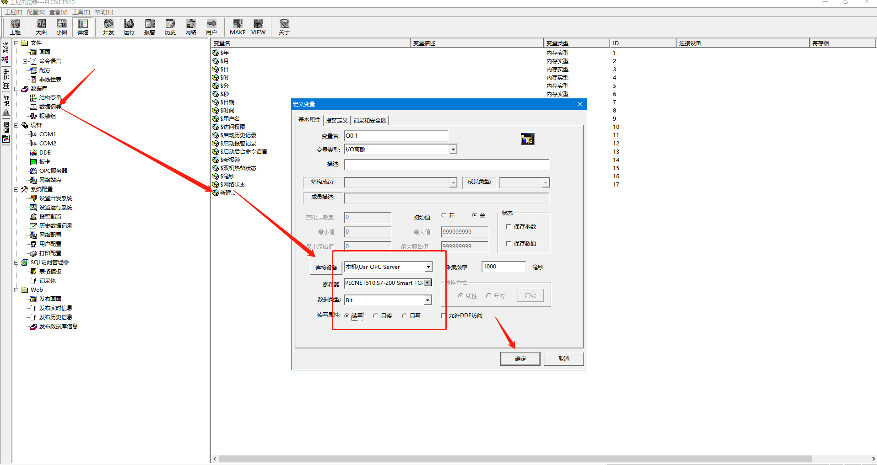Expand the 数据类型 Bit dropdown
The width and height of the screenshot is (877, 465).
click(427, 300)
